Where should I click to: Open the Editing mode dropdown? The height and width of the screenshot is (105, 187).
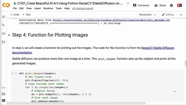(x=168, y=15)
